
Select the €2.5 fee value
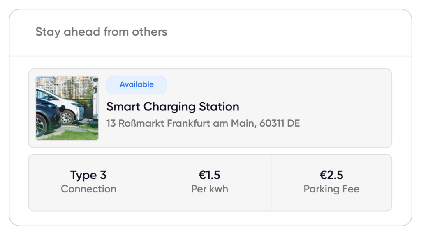click(331, 175)
